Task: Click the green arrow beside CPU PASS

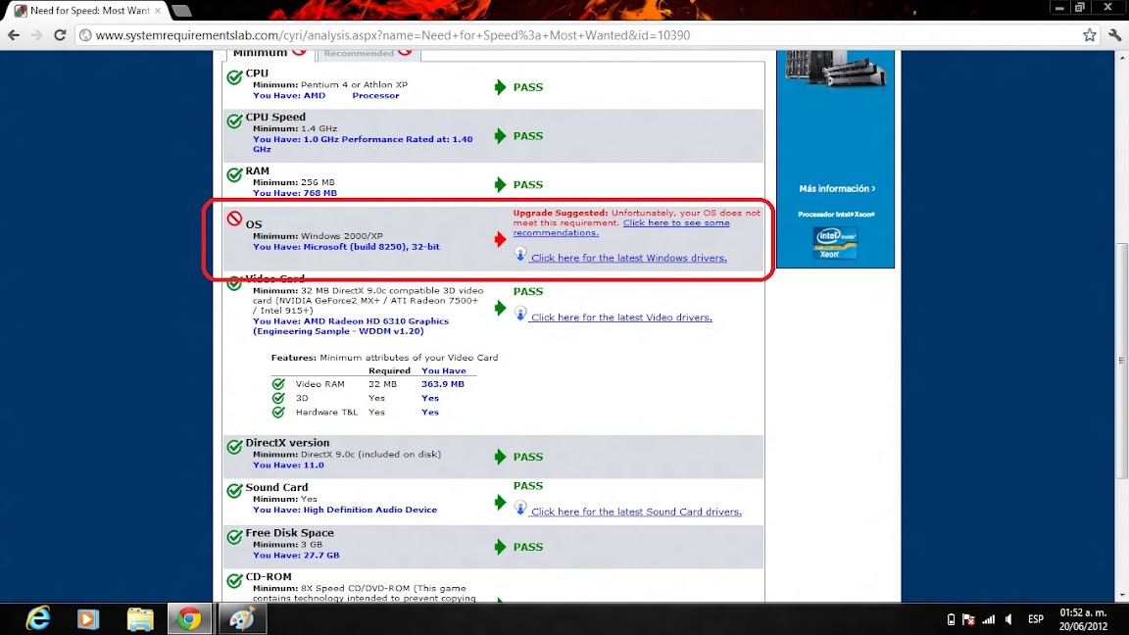Action: pos(501,87)
